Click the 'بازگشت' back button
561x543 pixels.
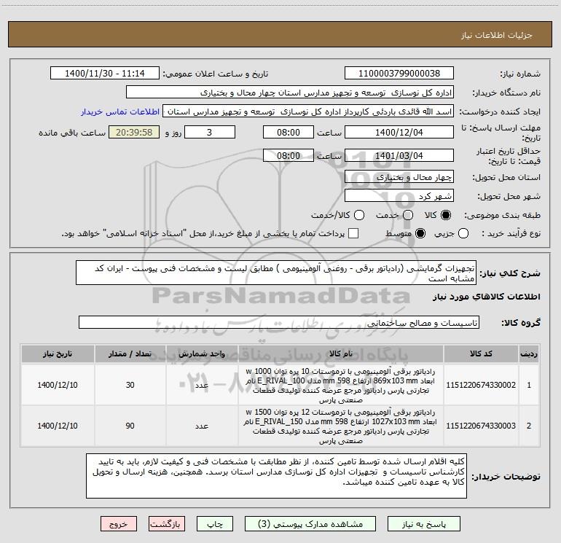coord(167,524)
